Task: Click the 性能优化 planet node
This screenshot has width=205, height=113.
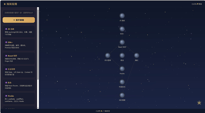Action: [x=122, y=82]
